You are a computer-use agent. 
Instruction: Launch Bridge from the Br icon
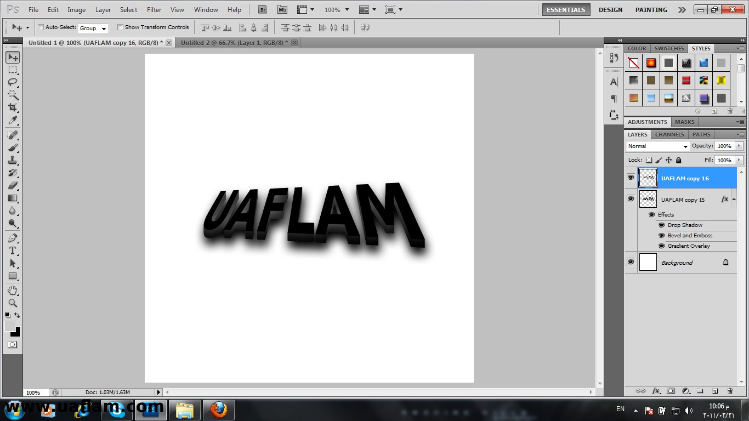coord(263,10)
